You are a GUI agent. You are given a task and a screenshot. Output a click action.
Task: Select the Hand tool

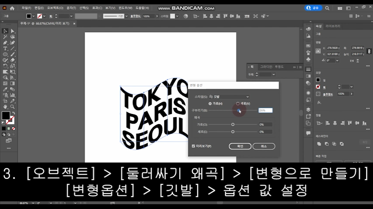pyautogui.click(x=5, y=107)
